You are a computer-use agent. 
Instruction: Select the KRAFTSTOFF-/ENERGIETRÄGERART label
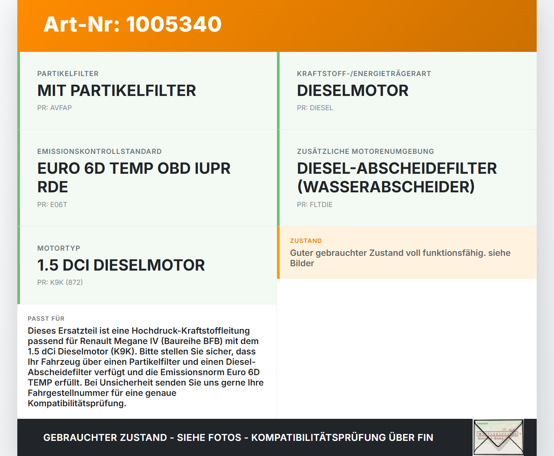tap(364, 73)
